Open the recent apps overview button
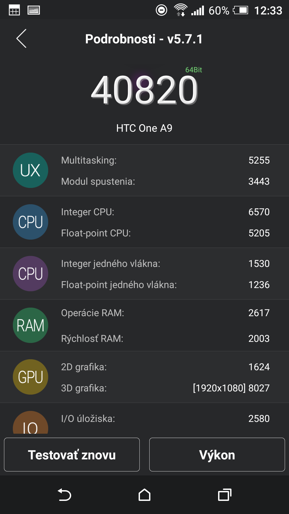 [x=225, y=495]
